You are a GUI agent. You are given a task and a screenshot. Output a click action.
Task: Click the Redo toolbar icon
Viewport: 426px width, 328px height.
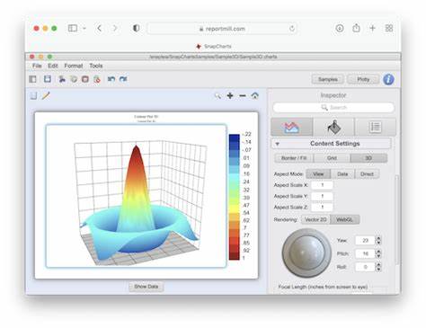coord(123,79)
